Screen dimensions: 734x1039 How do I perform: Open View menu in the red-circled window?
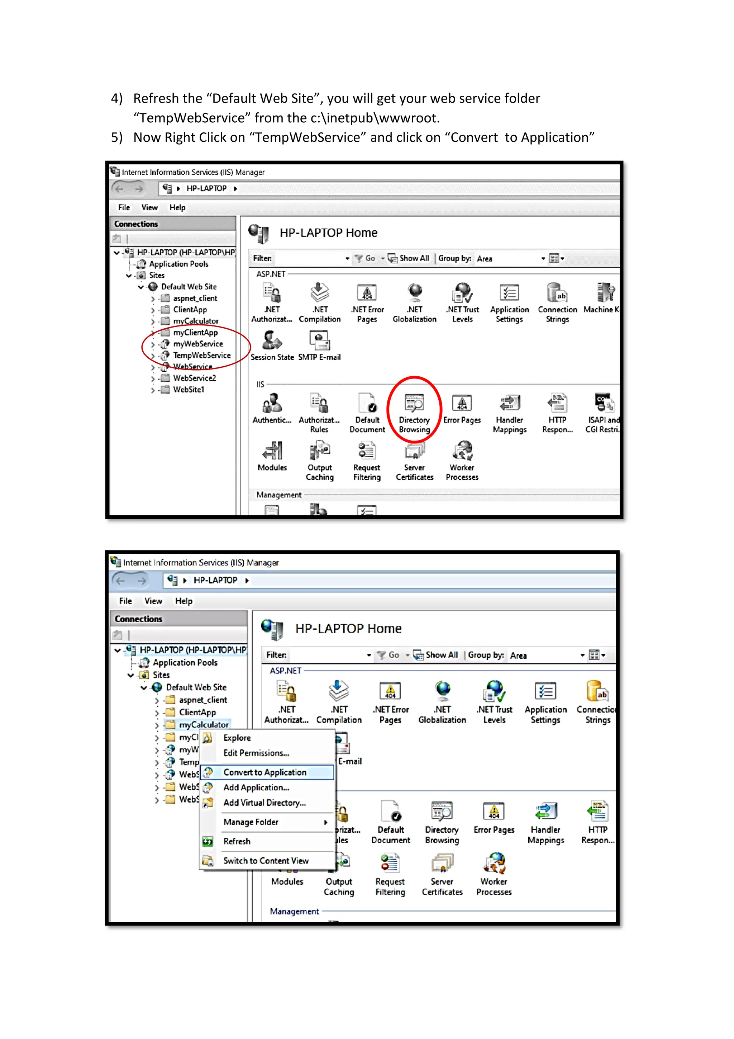pos(149,207)
